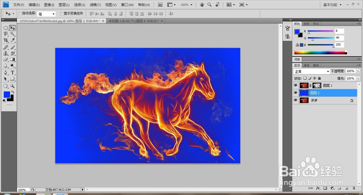The image size is (363, 195).
Task: Hide 图层 2 with its eye icon
Action: click(295, 93)
